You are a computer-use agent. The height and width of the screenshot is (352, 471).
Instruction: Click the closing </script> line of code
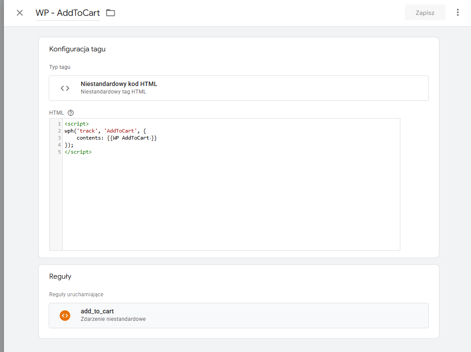click(x=78, y=152)
